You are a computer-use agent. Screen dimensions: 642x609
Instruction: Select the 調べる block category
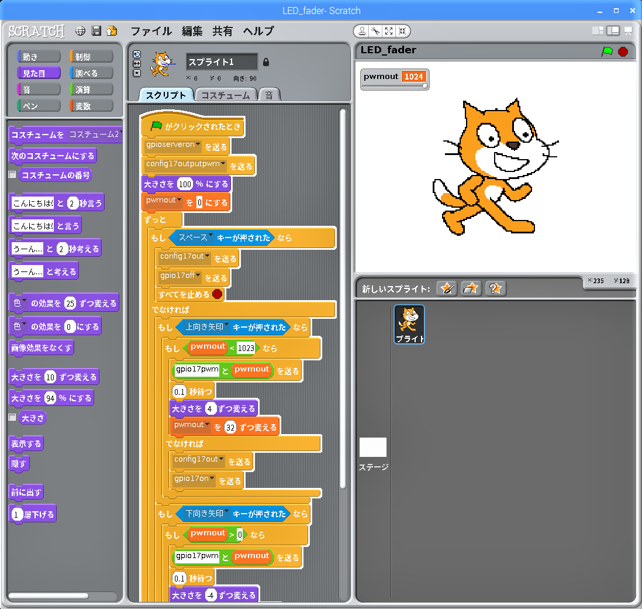[x=91, y=73]
